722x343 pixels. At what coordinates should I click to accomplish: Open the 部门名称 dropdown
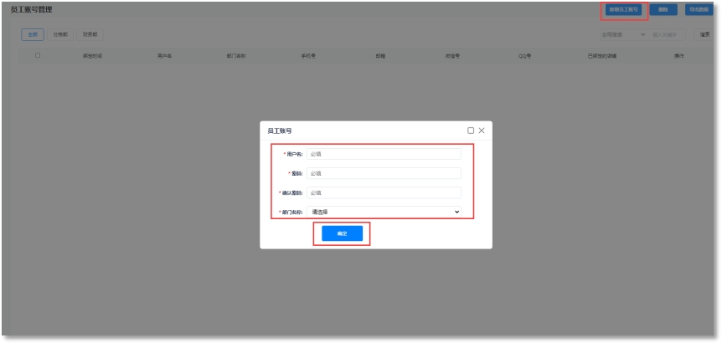point(384,212)
